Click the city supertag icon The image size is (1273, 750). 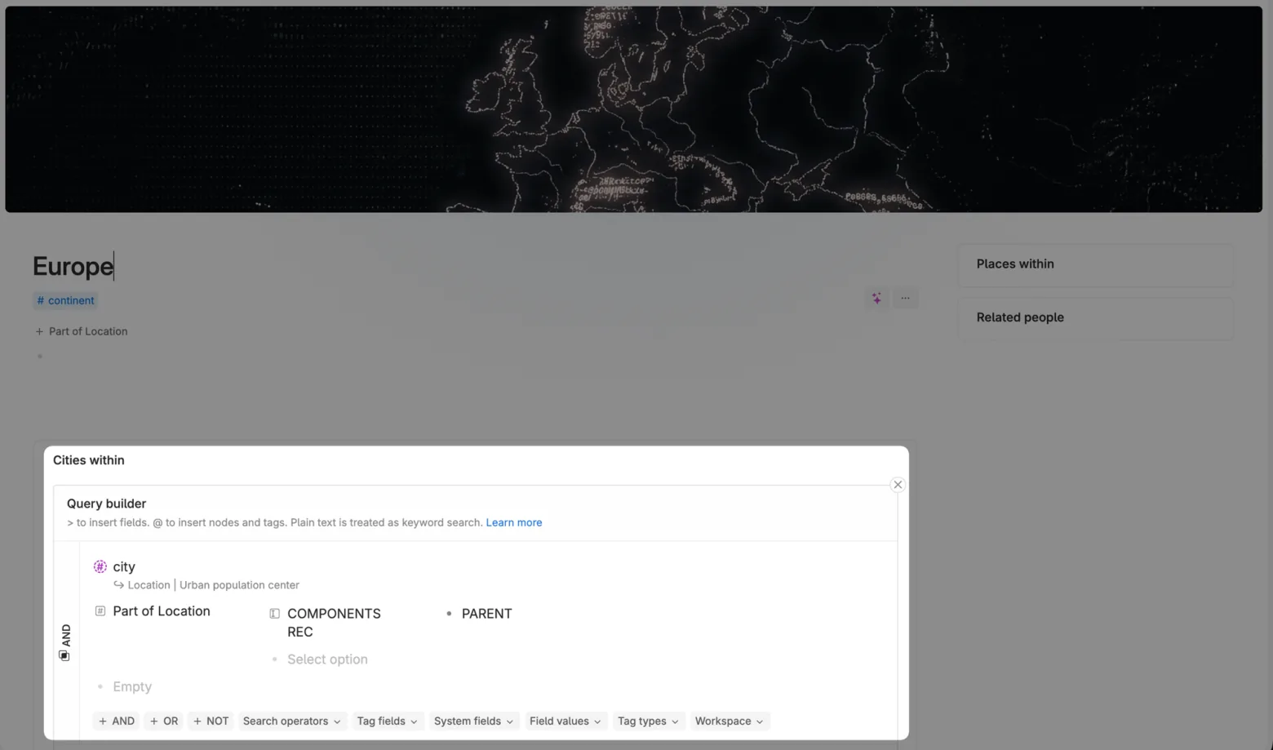click(100, 566)
